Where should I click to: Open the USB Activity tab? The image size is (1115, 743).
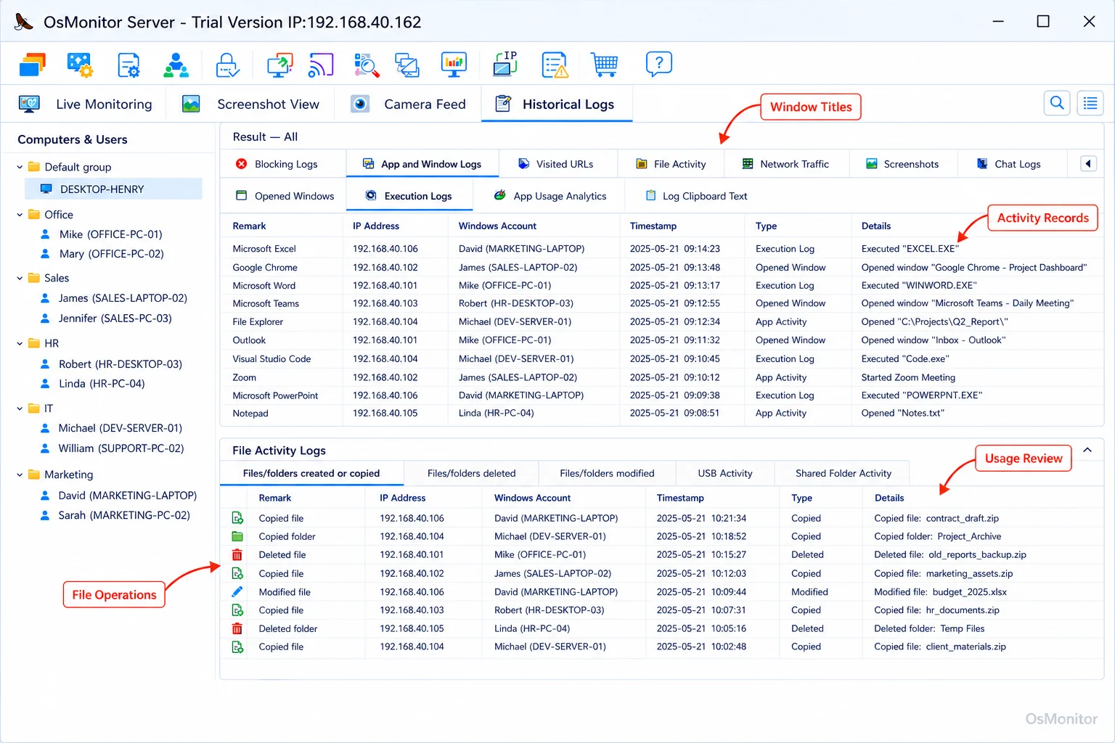click(x=725, y=473)
